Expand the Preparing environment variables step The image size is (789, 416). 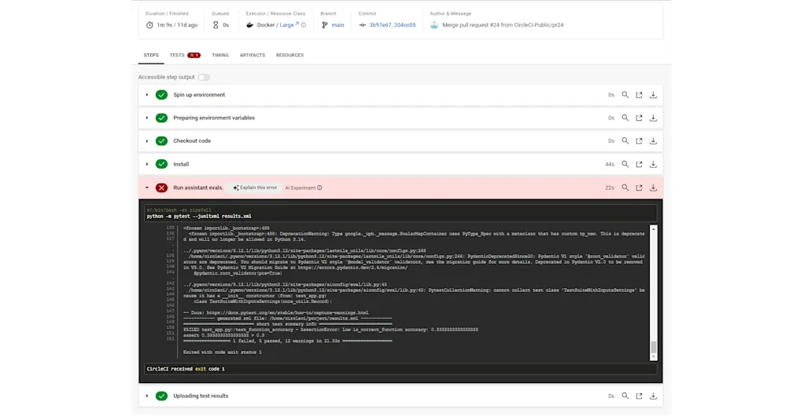point(147,118)
